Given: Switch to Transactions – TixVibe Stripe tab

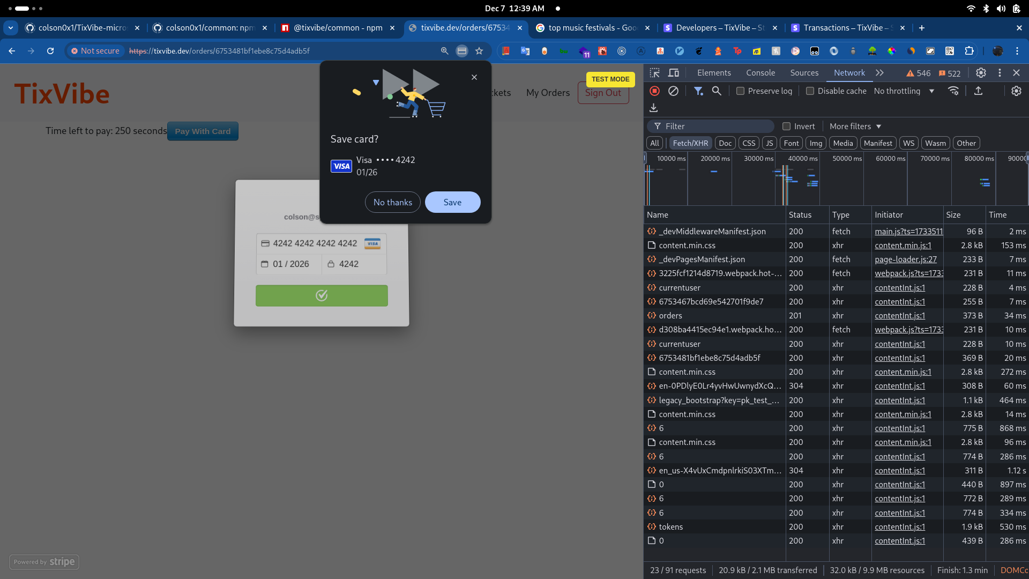Looking at the screenshot, I should (848, 28).
